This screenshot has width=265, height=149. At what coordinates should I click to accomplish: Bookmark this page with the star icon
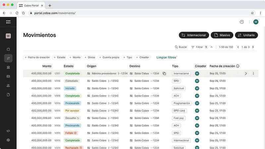[x=252, y=13]
